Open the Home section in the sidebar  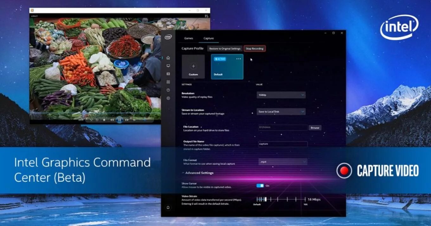(x=168, y=58)
